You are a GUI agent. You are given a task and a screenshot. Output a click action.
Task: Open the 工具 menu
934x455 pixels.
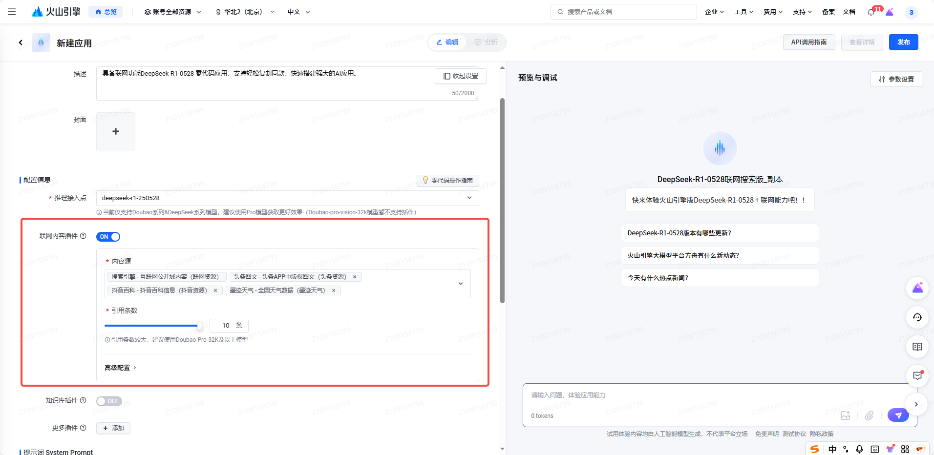pyautogui.click(x=743, y=12)
